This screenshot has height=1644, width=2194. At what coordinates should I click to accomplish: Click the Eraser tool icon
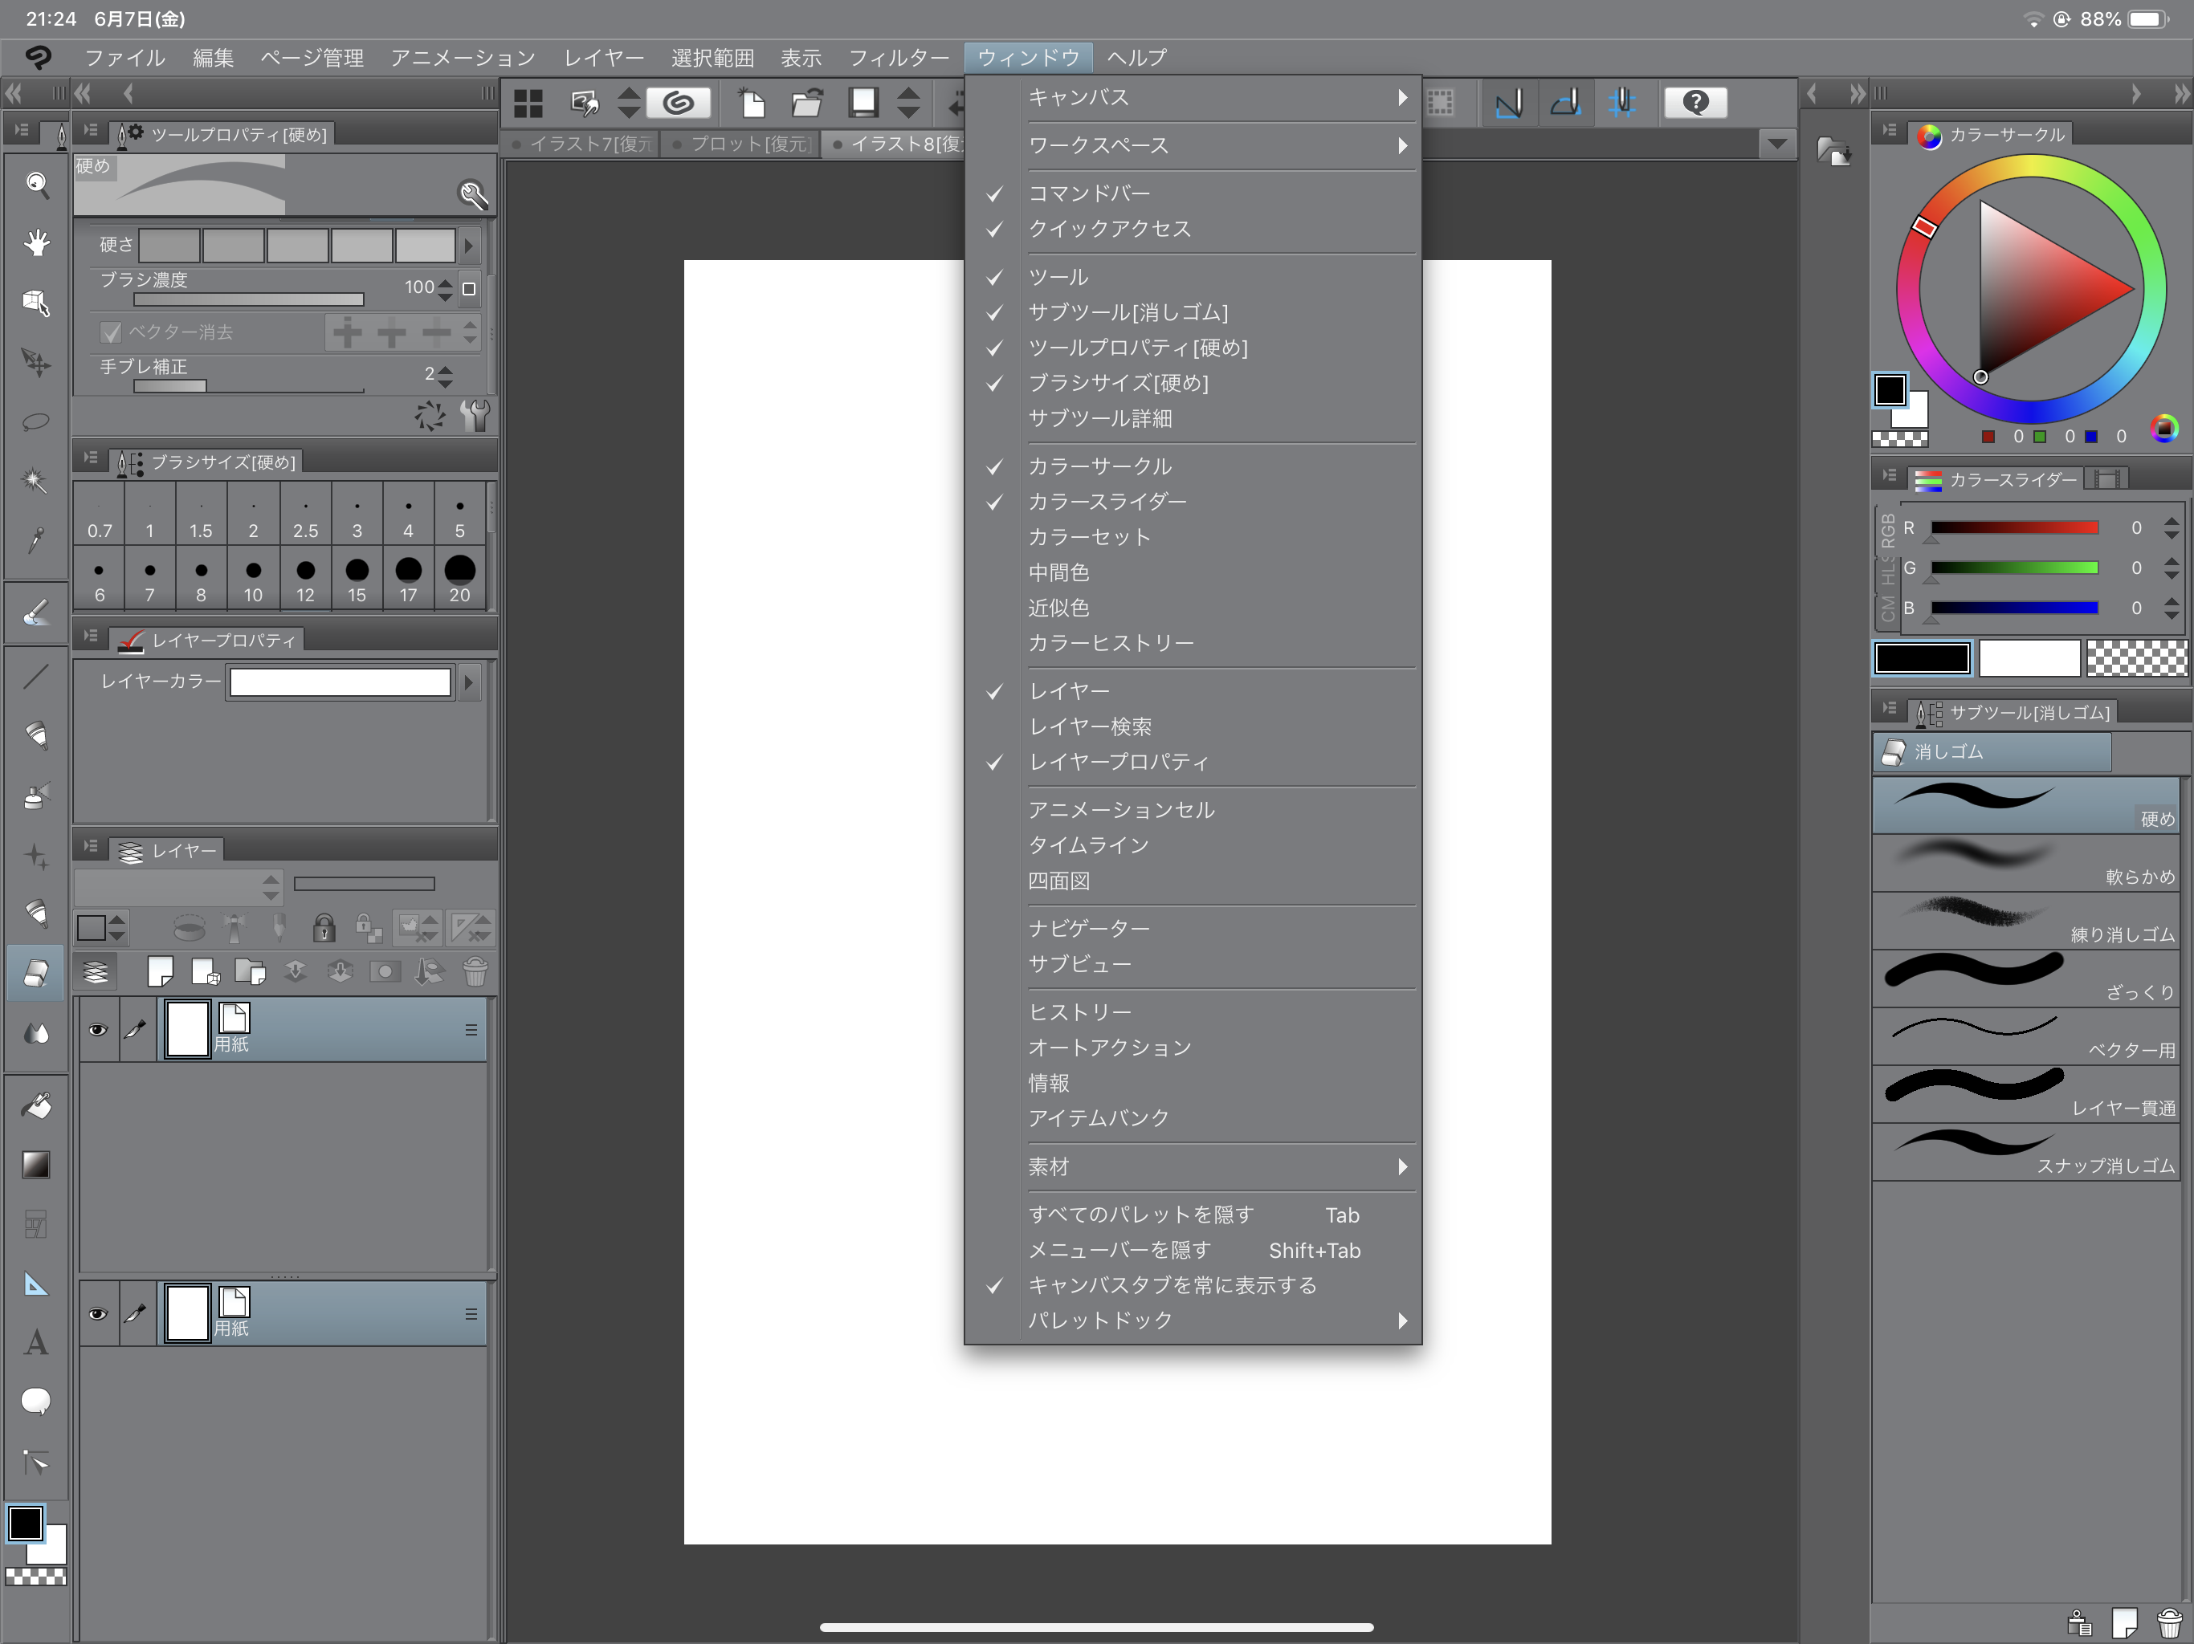tap(35, 973)
